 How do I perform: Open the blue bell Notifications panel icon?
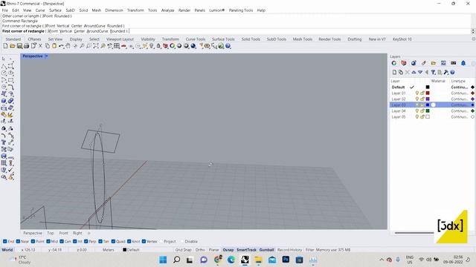click(x=463, y=63)
